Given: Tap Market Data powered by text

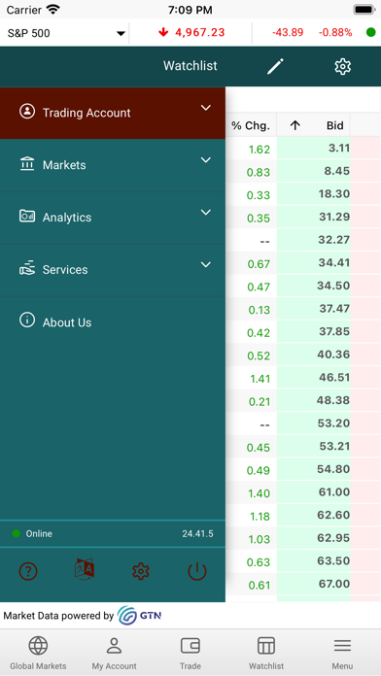Looking at the screenshot, I should (x=58, y=616).
